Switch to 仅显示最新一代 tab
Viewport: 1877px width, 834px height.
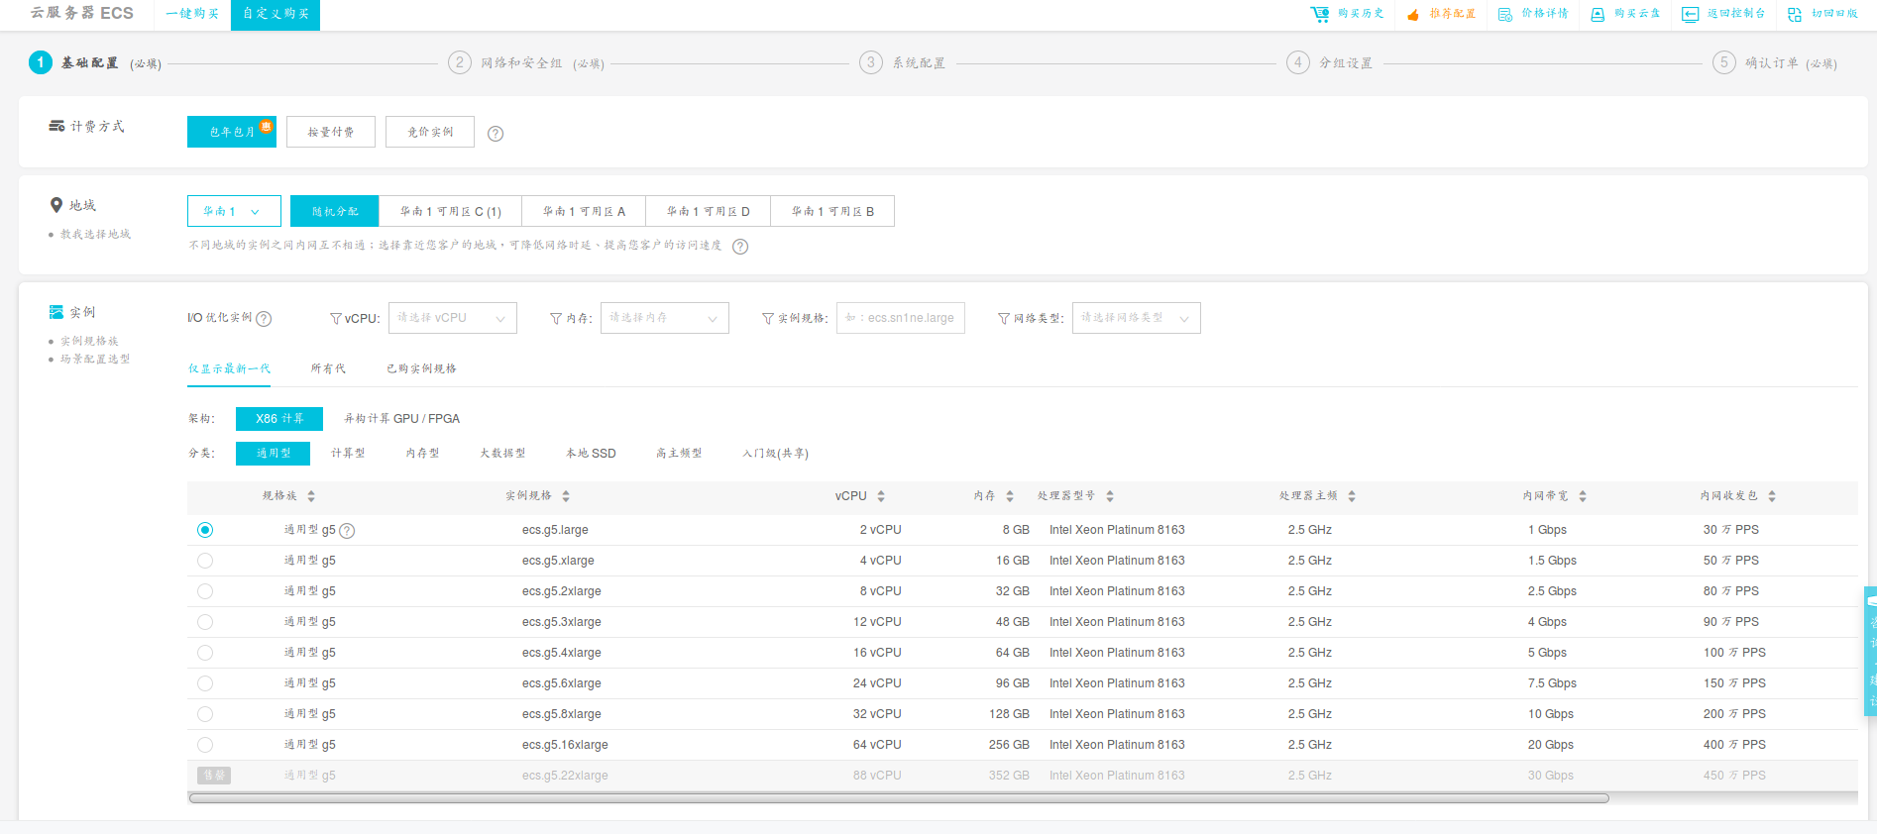pos(229,368)
